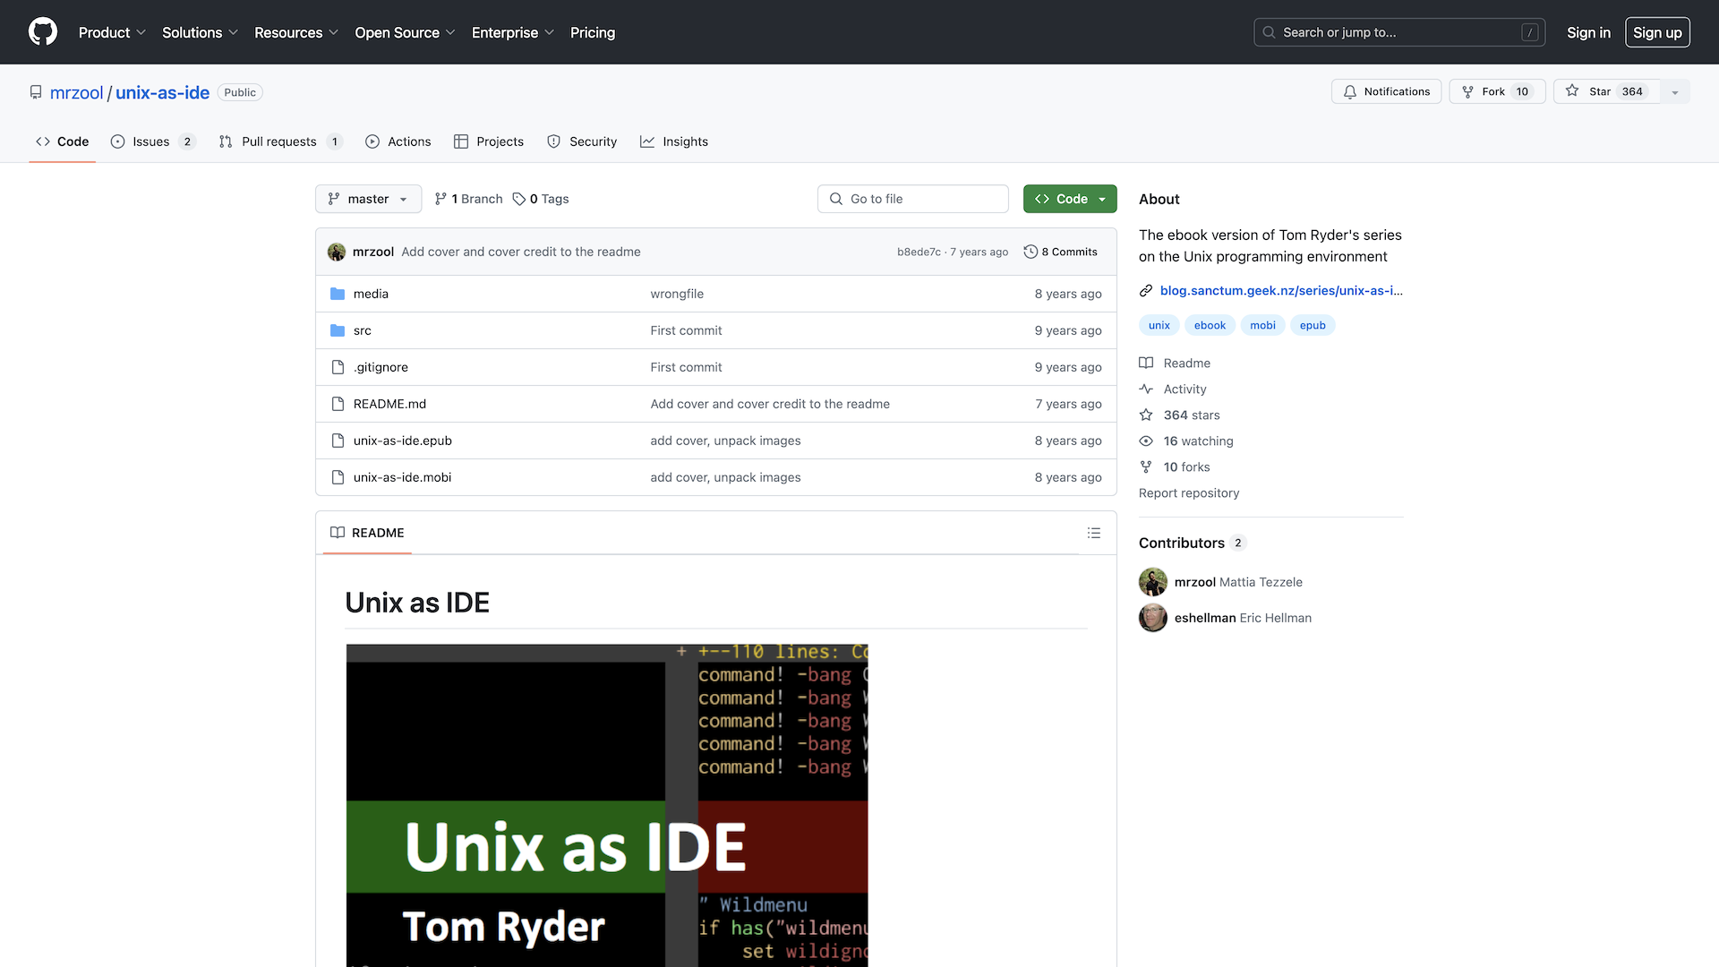This screenshot has width=1719, height=967.
Task: Open the Open Source dropdown
Action: tap(405, 32)
